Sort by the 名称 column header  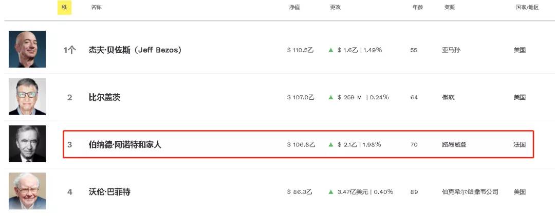coord(96,8)
